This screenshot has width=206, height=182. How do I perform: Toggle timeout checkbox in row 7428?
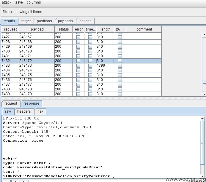90,42
